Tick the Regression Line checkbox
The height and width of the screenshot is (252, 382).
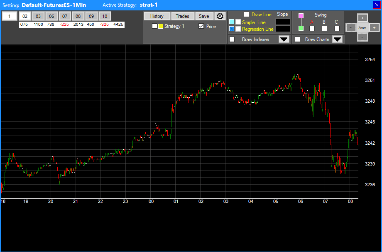coord(238,29)
